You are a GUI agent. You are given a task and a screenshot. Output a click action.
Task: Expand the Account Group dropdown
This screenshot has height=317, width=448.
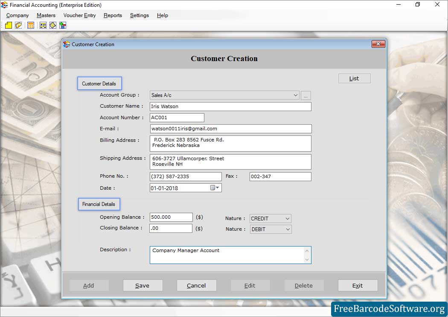296,95
